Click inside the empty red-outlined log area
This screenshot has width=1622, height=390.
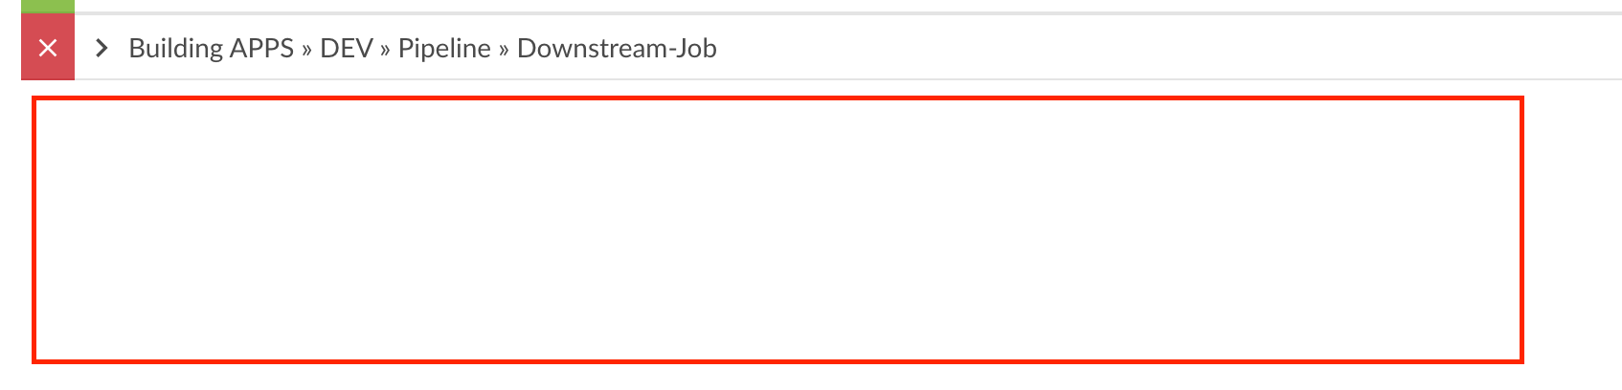click(777, 229)
